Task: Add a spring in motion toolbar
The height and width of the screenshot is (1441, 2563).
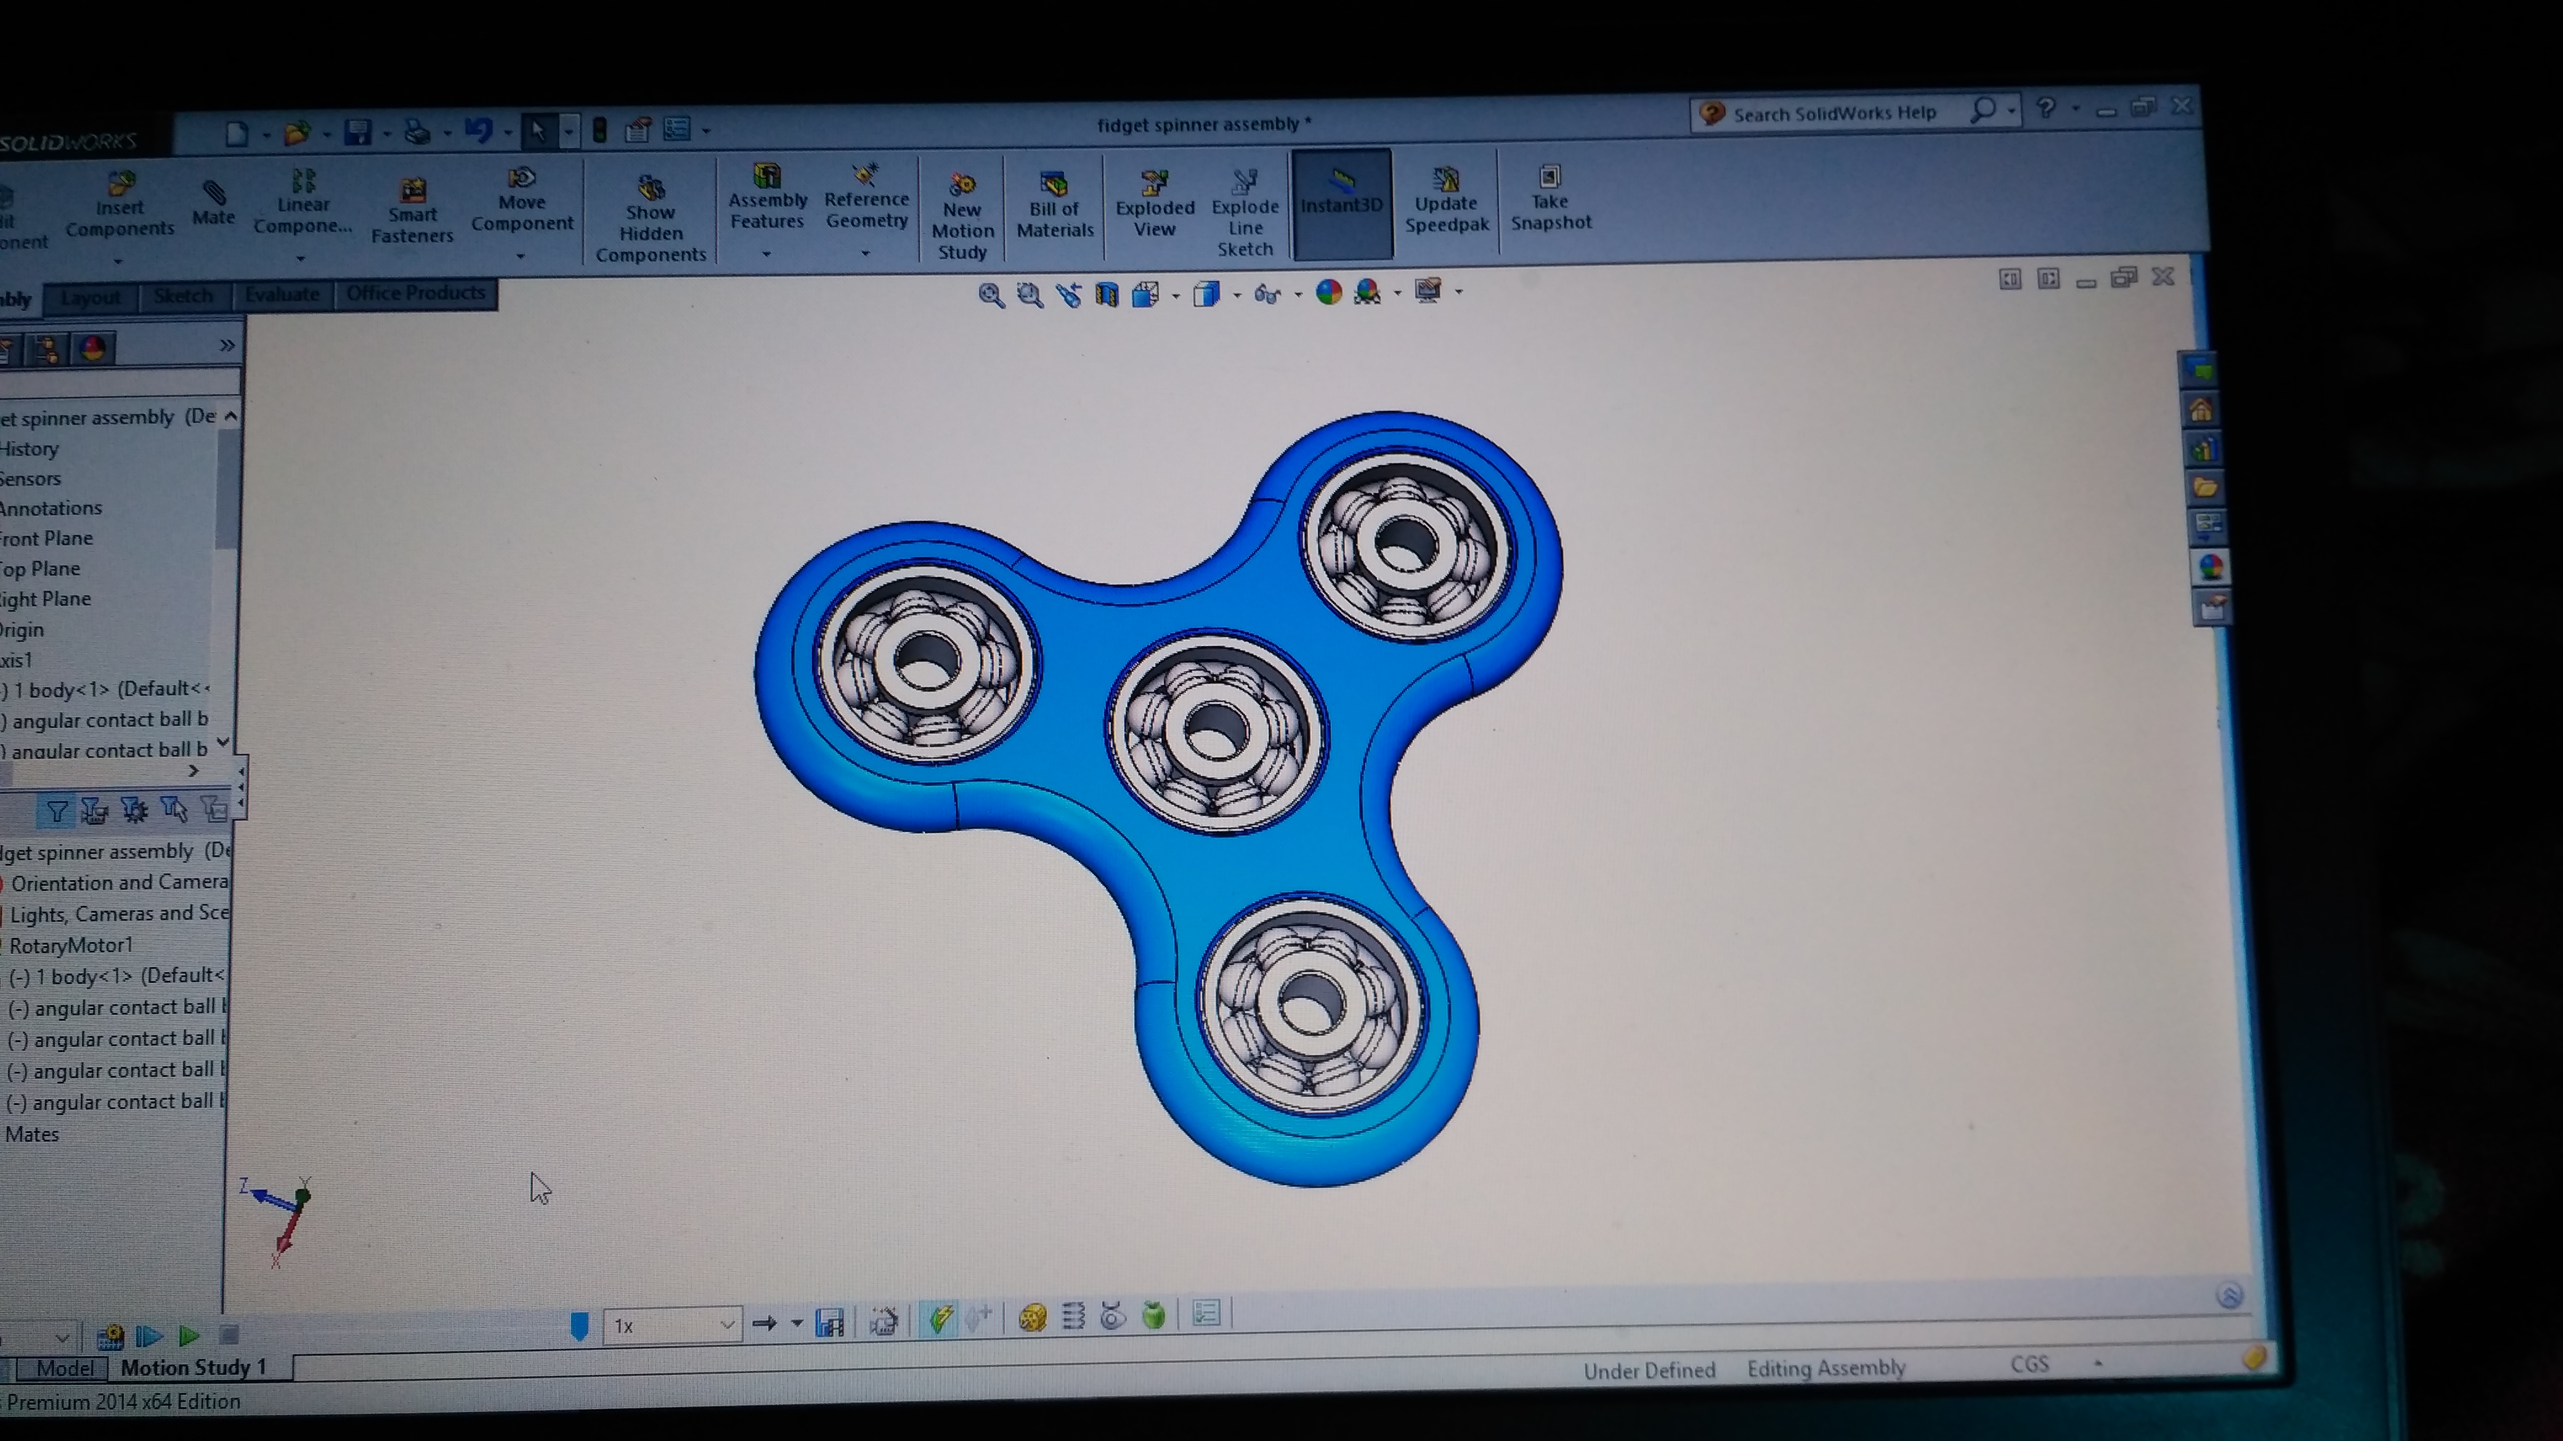Action: (x=1073, y=1317)
